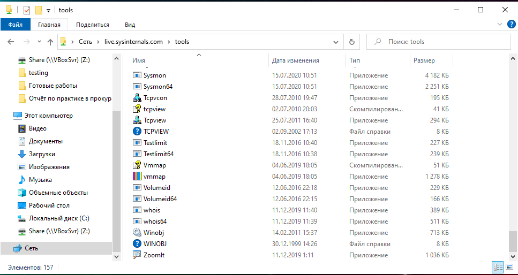The image size is (518, 275).
Task: Open the quick access toolbar customize dropdown
Action: pos(48,10)
